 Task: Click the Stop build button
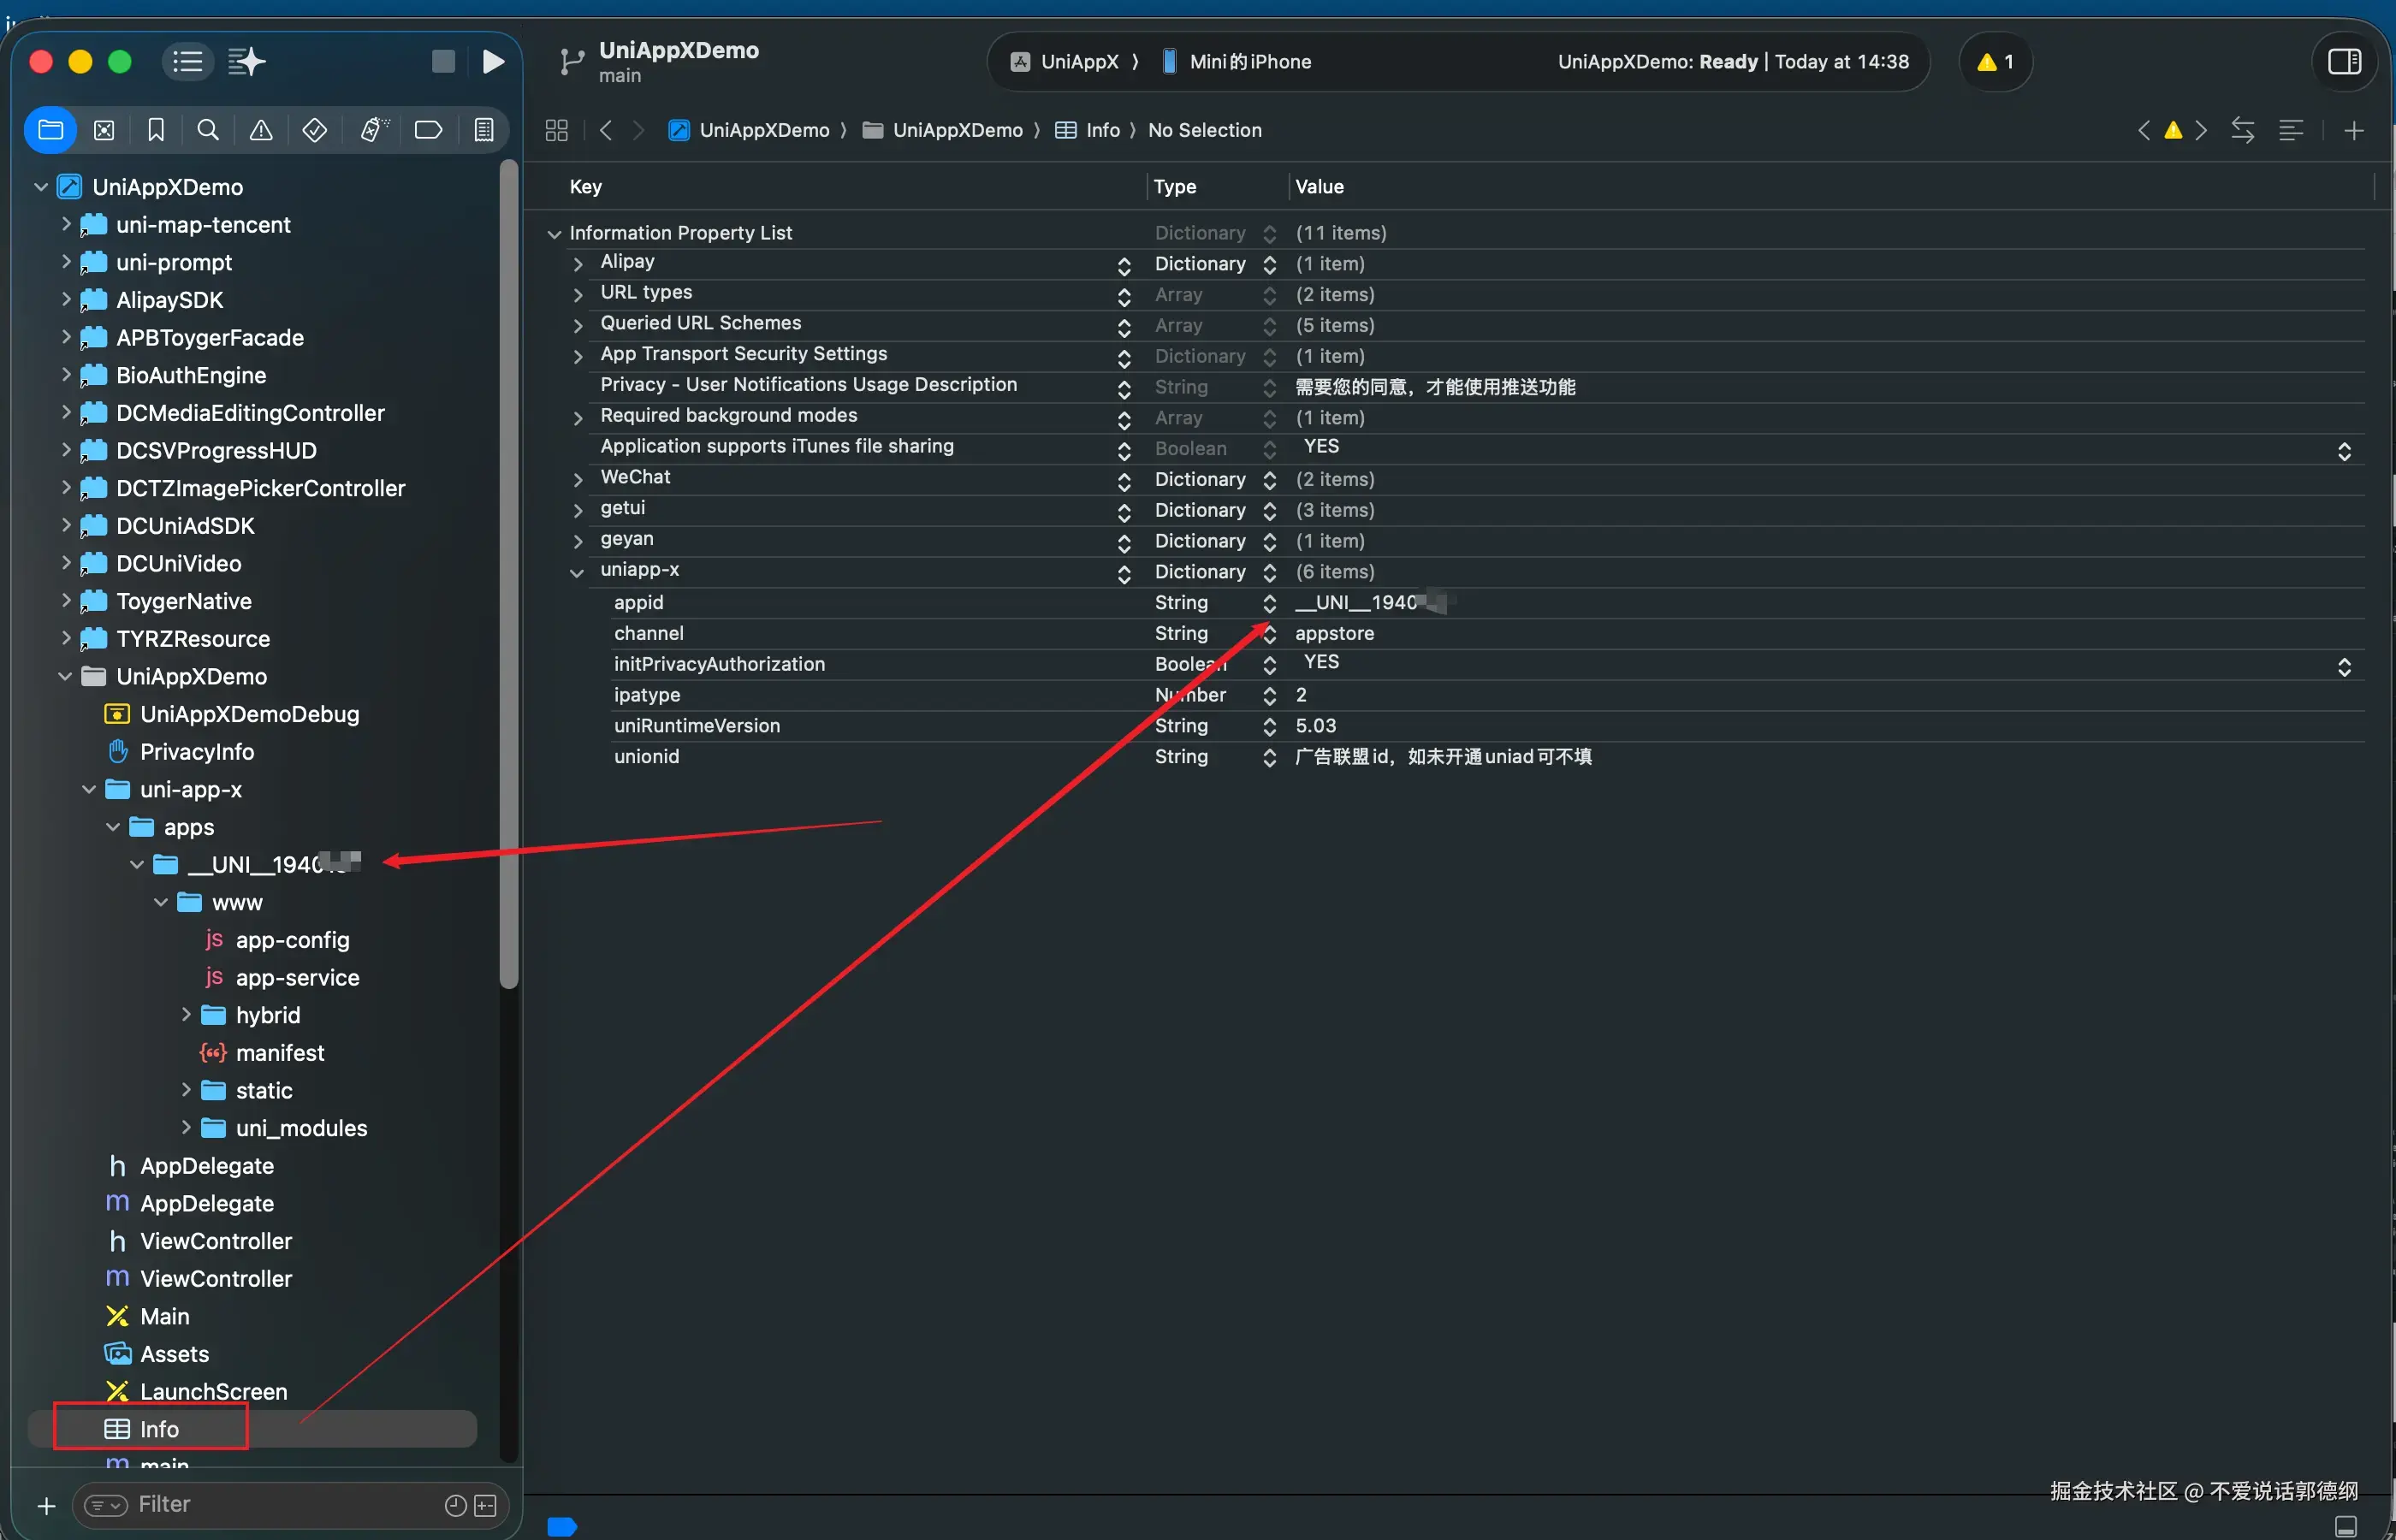tap(443, 62)
